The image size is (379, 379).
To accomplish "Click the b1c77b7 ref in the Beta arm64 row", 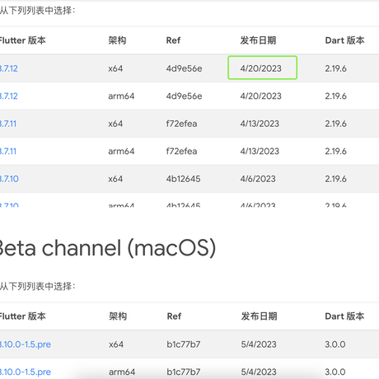I will tap(184, 372).
